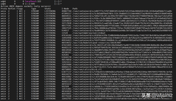Click I-Node value 32692998

tap(67, 38)
